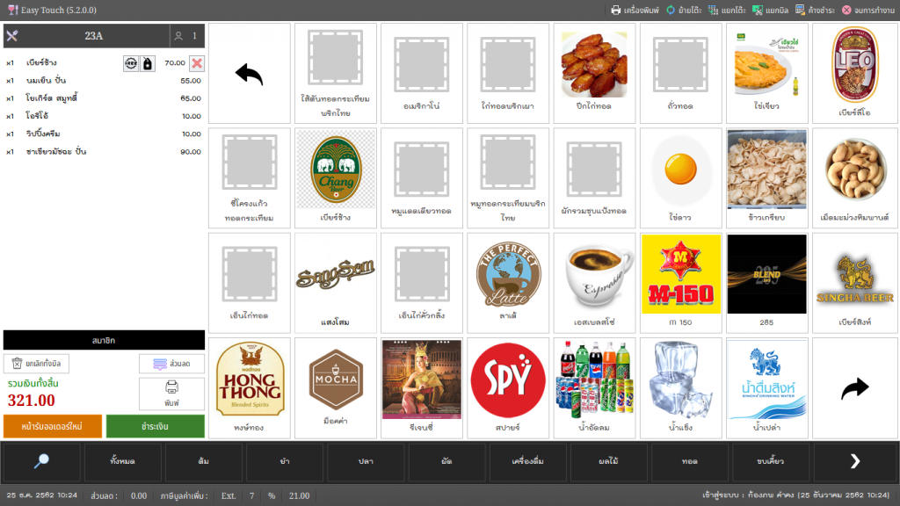
Task: Add Mocha (ม็อคค่า) to order
Action: [x=336, y=387]
